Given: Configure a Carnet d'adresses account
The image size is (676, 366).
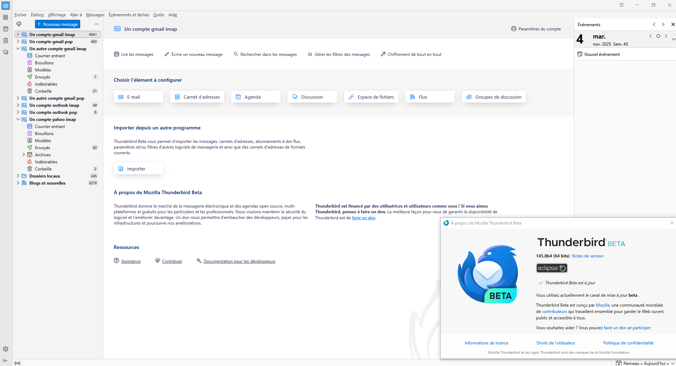Looking at the screenshot, I should (x=197, y=97).
